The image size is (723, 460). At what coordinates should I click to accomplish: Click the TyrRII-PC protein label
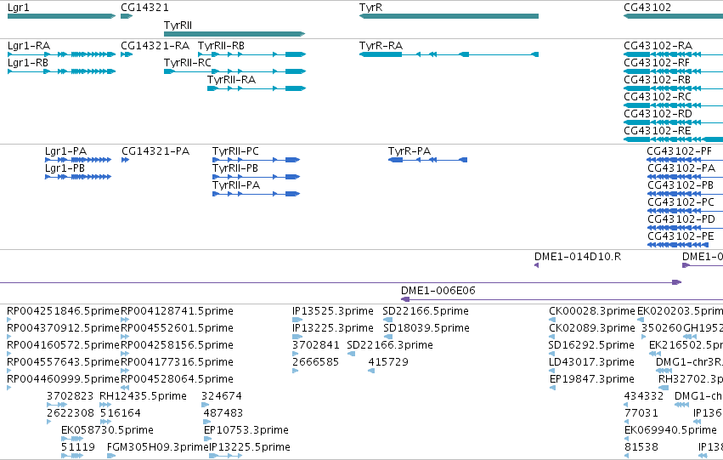click(x=235, y=152)
